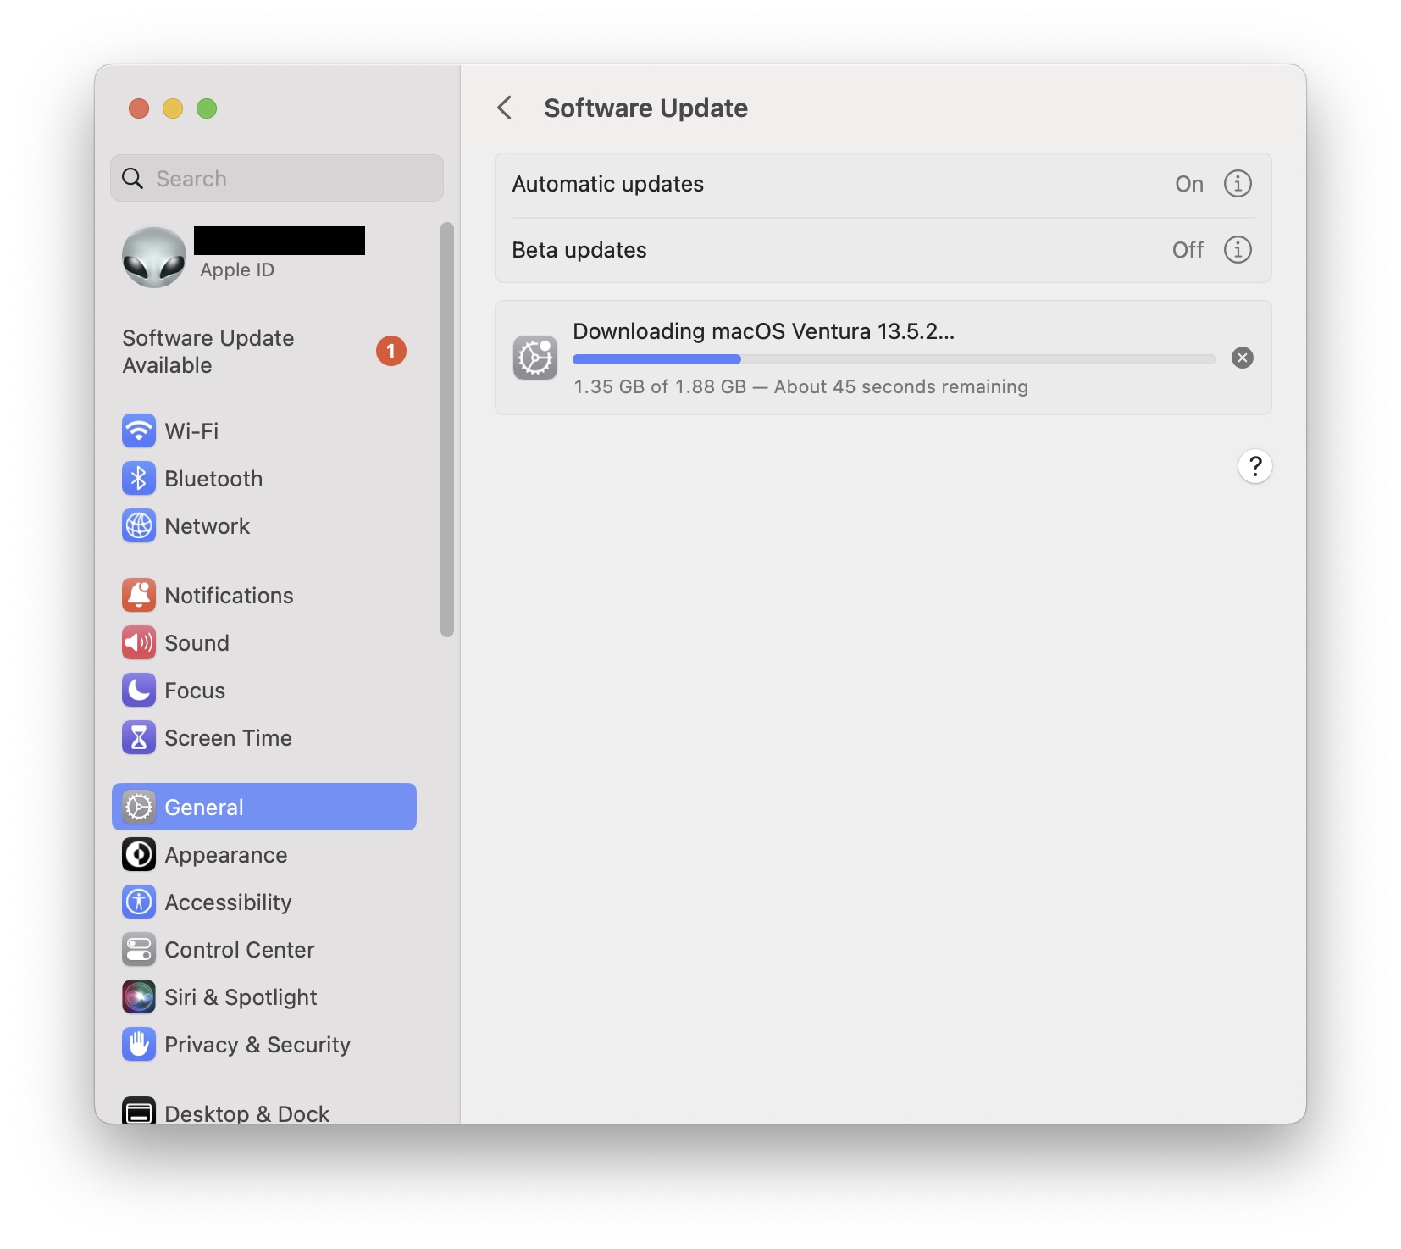Open Beta updates info button
Image resolution: width=1401 pixels, height=1249 pixels.
tap(1238, 249)
